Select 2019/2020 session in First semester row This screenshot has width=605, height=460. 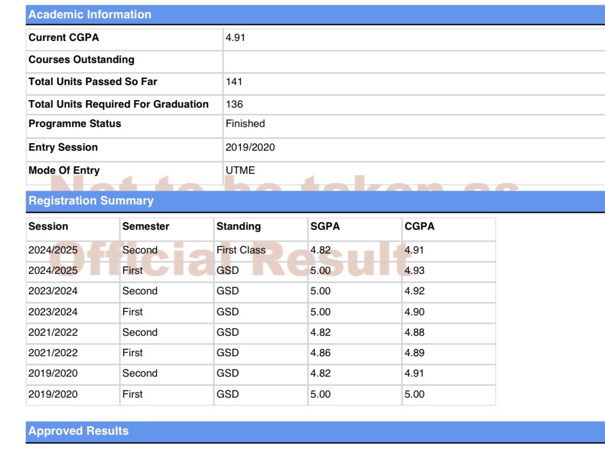point(53,394)
